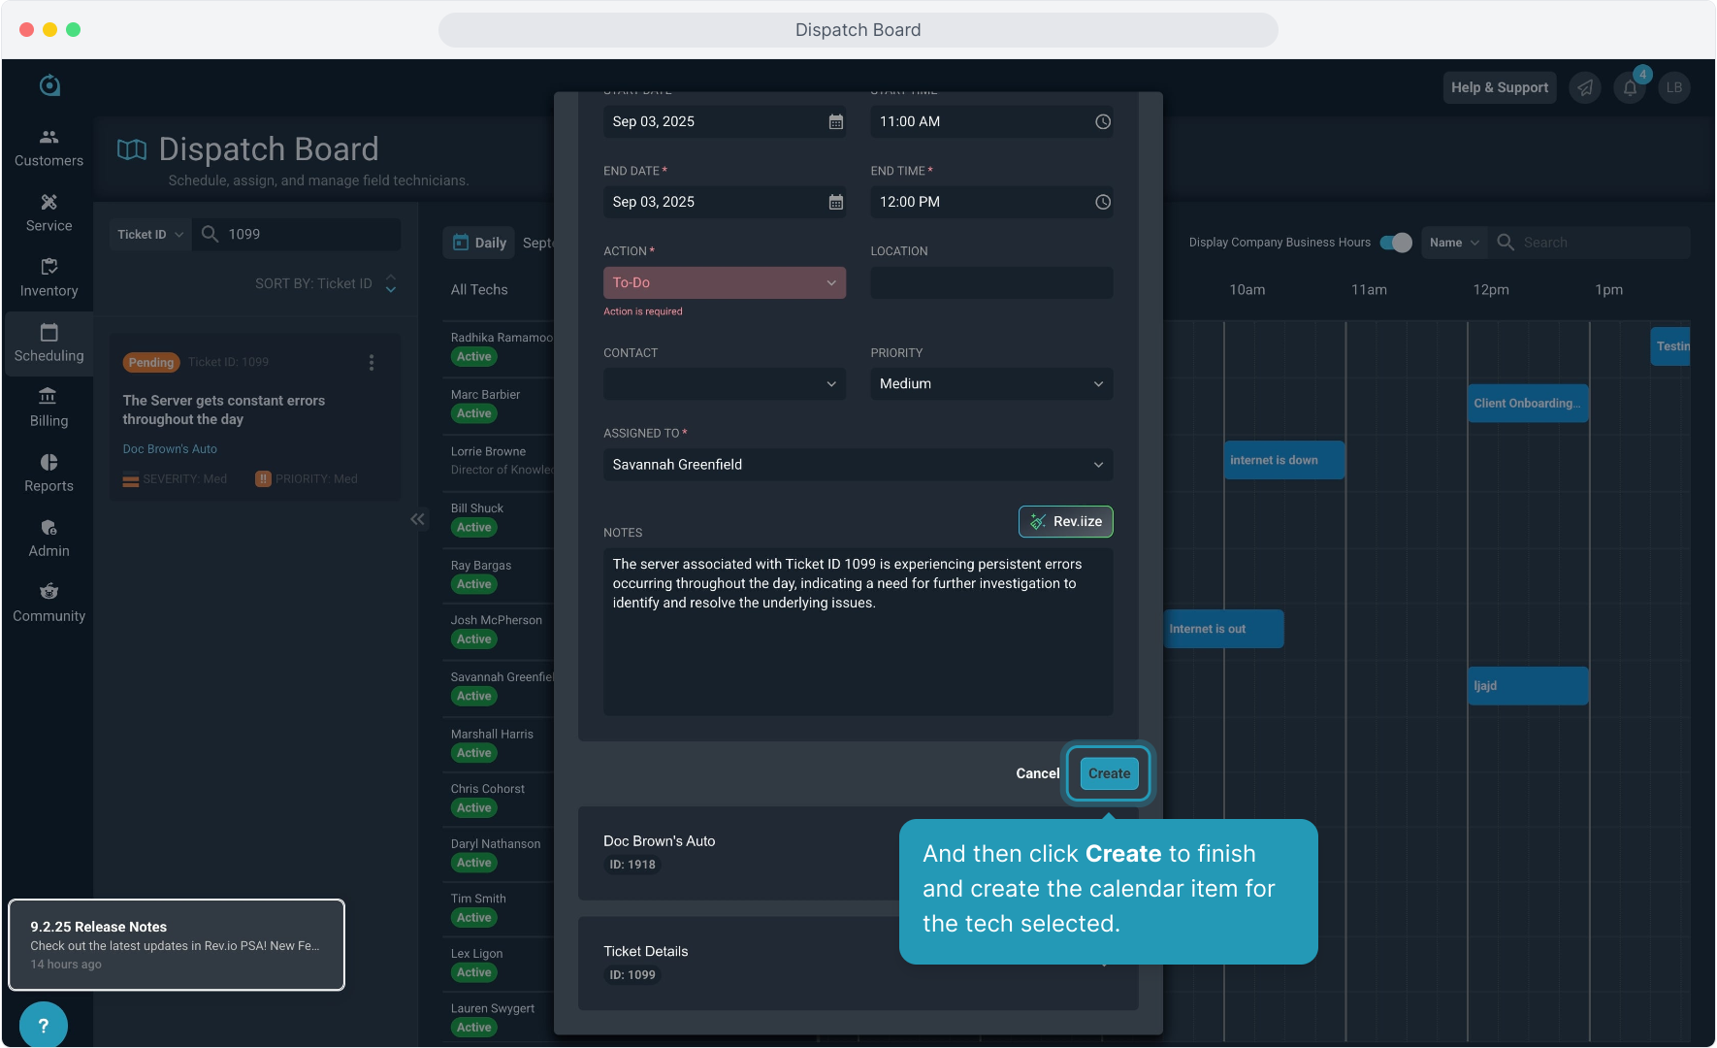Open the end time clock picker icon
Screen dimensions: 1717x1048
click(1103, 202)
